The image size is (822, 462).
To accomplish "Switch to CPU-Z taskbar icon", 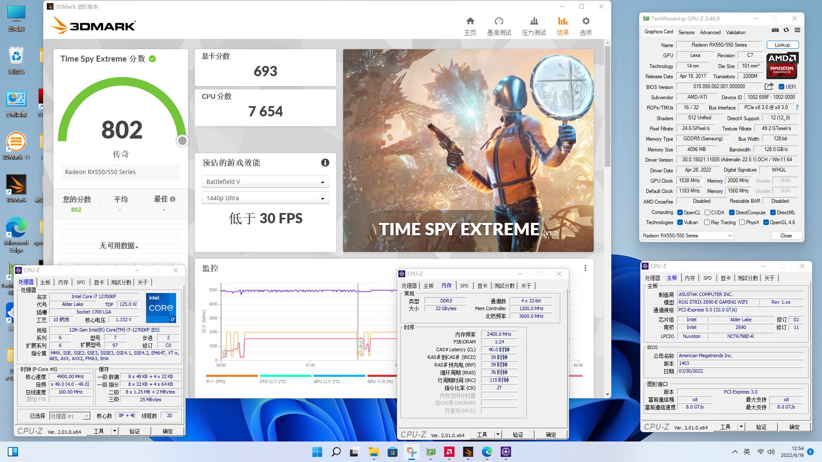I will pos(506,452).
